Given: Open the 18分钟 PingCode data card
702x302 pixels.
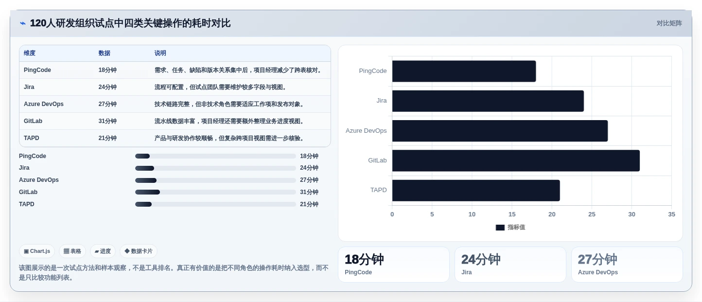Looking at the screenshot, I should click(x=394, y=265).
